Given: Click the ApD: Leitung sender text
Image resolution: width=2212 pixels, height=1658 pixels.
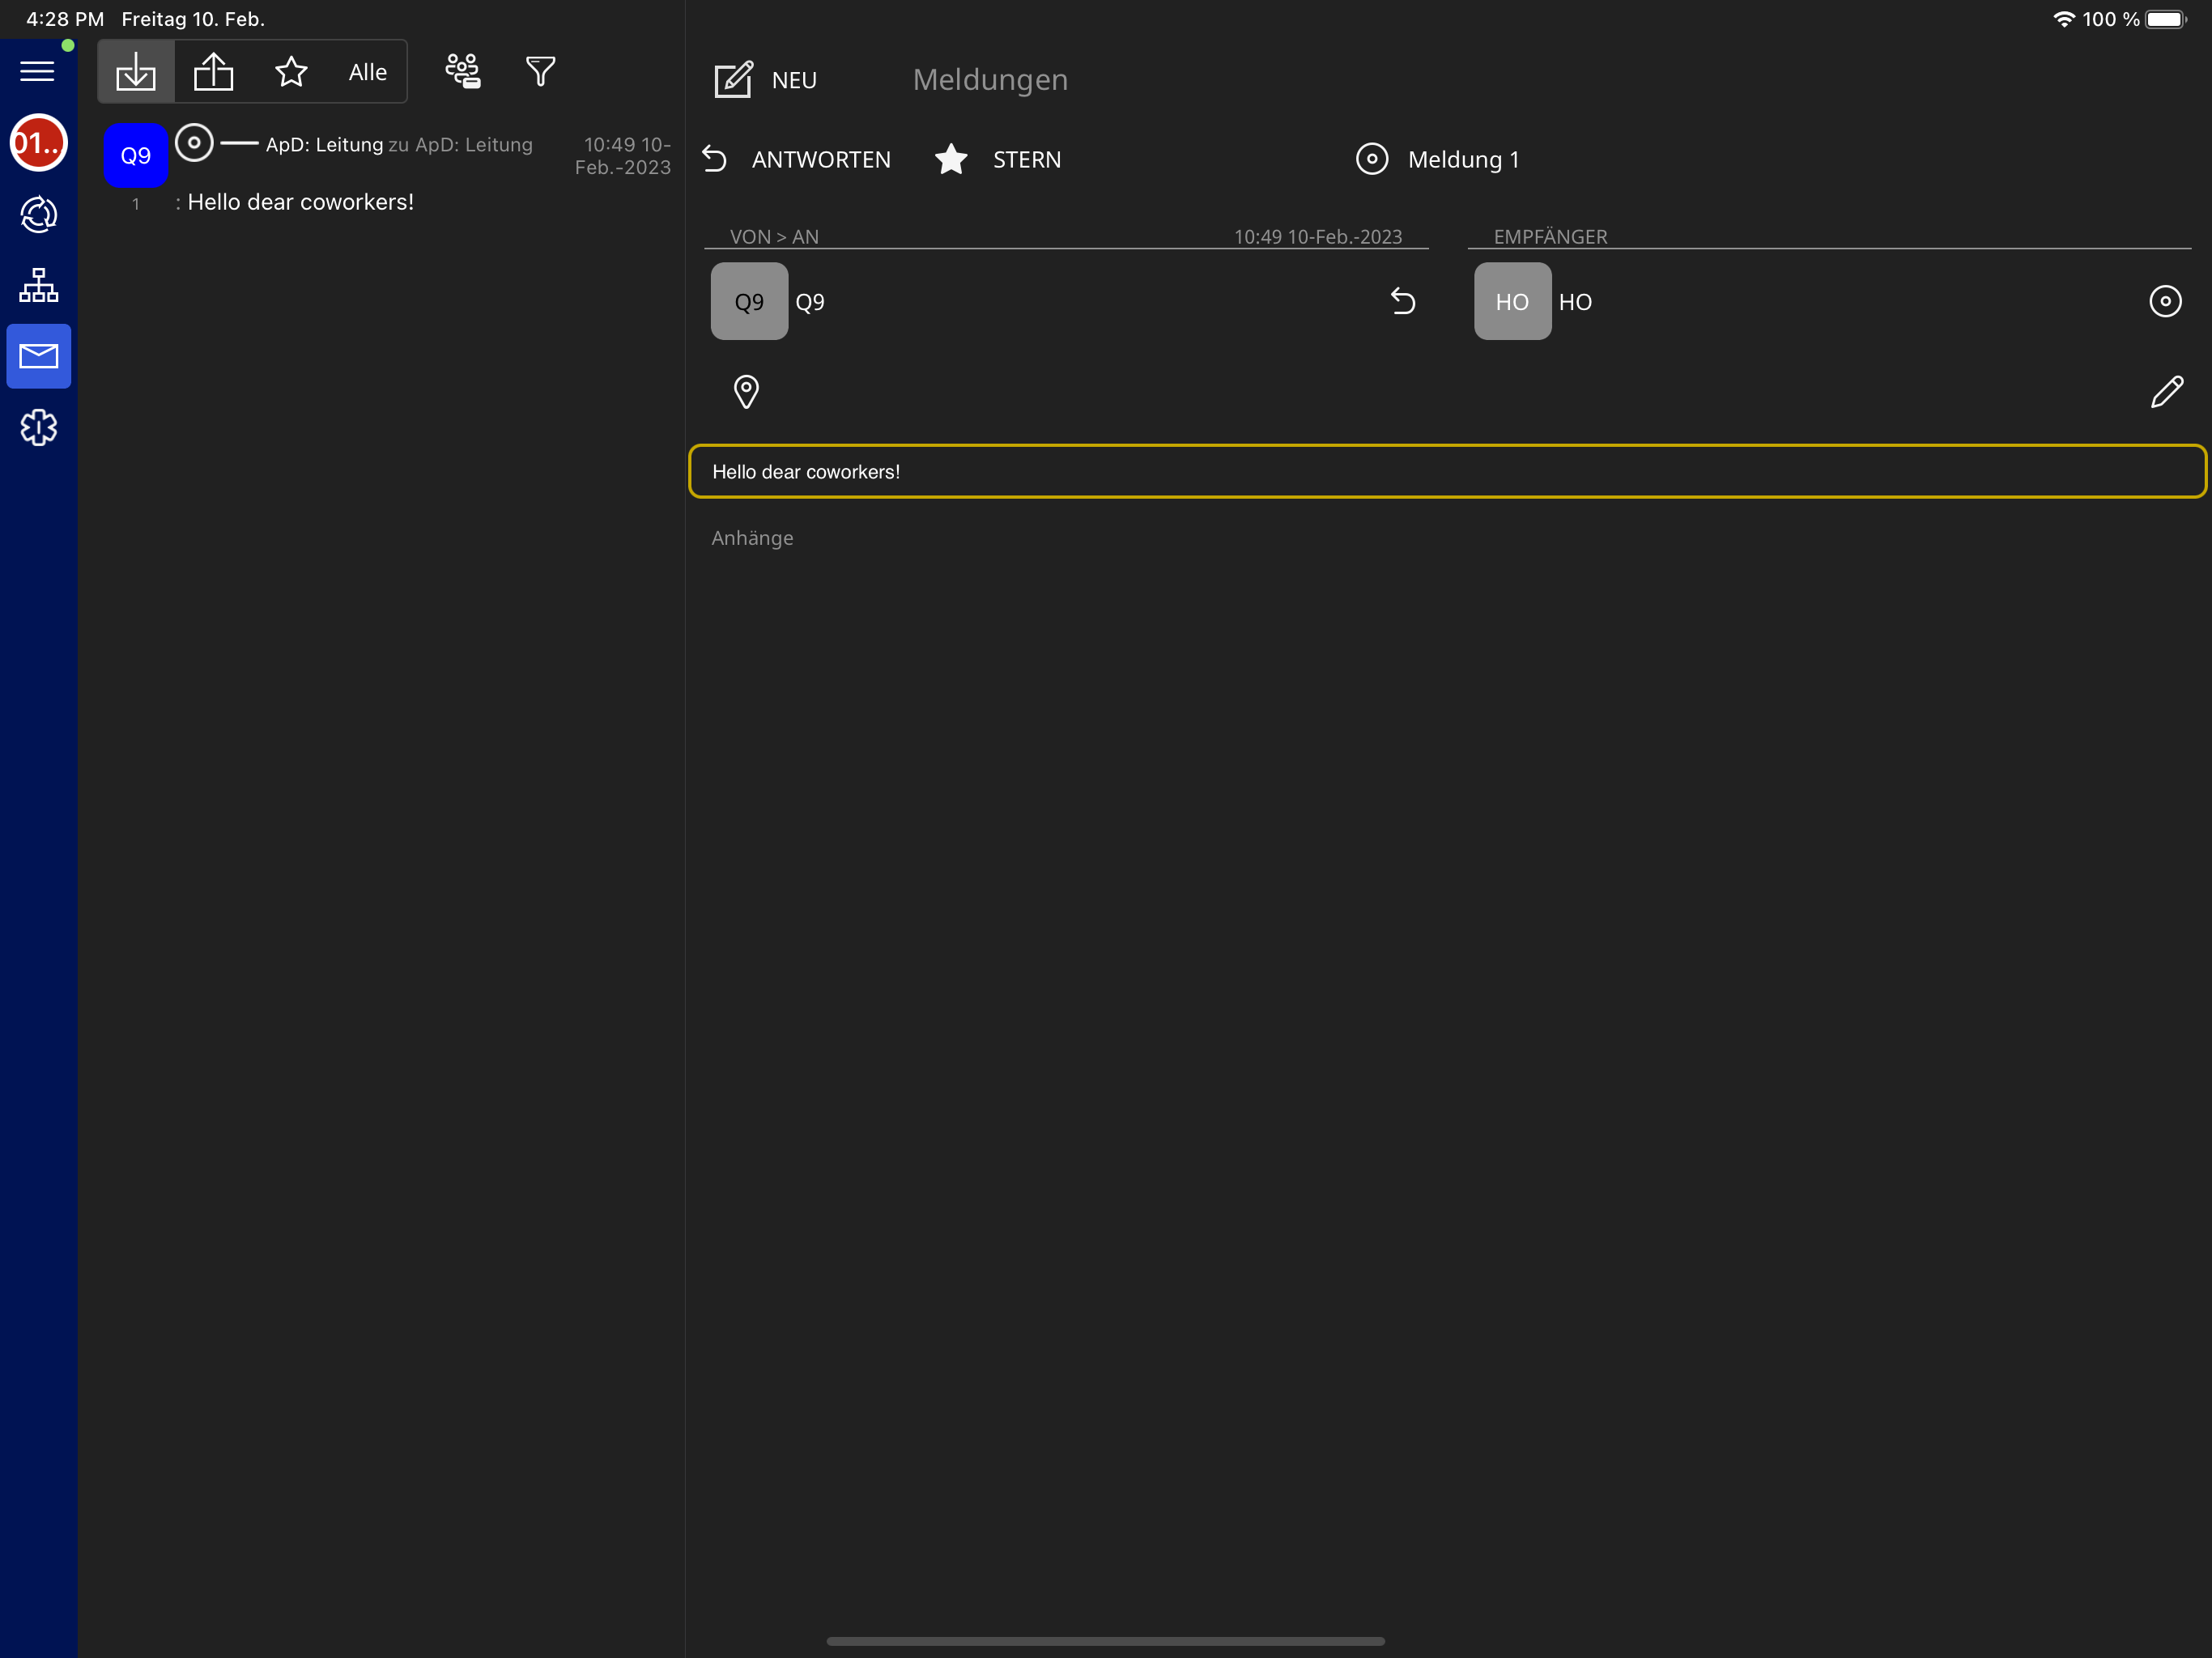Looking at the screenshot, I should pyautogui.click(x=324, y=145).
